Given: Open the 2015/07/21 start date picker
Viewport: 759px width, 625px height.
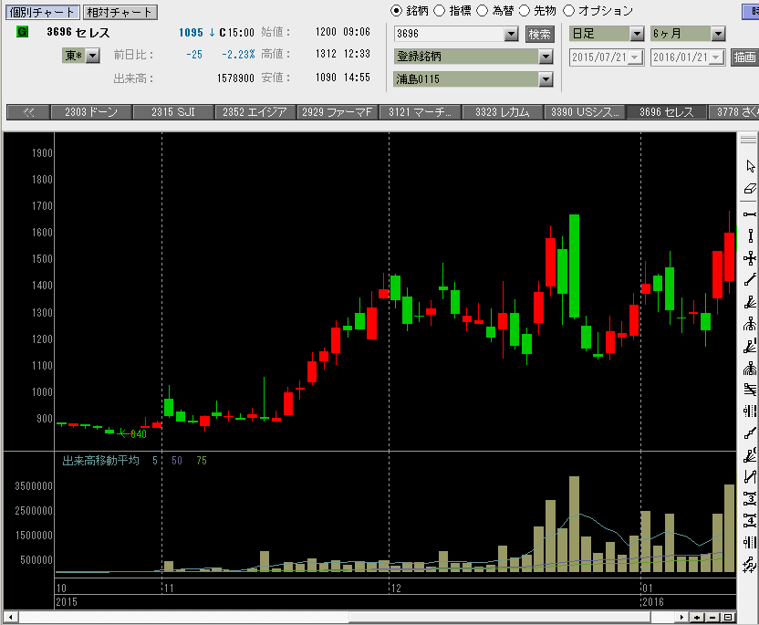Looking at the screenshot, I should (x=635, y=57).
